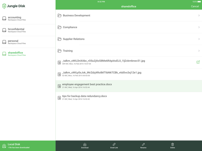Click the Training folder icon
This screenshot has width=202, height=151.
[x=59, y=51]
